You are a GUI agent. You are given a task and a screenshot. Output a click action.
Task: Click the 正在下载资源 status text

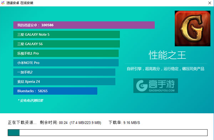point(22,123)
